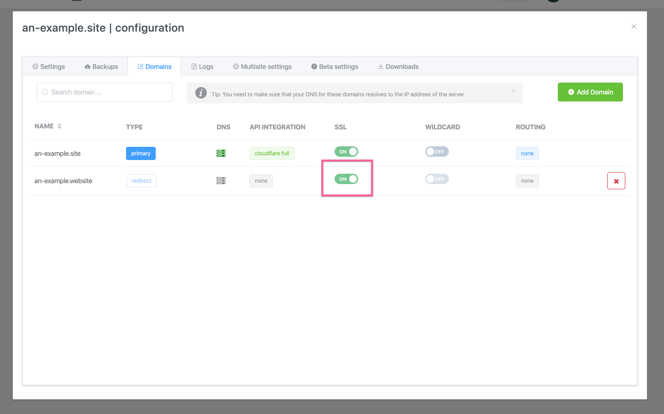Open API integration 'none' for an-example.website
This screenshot has height=414, width=664.
tap(261, 181)
